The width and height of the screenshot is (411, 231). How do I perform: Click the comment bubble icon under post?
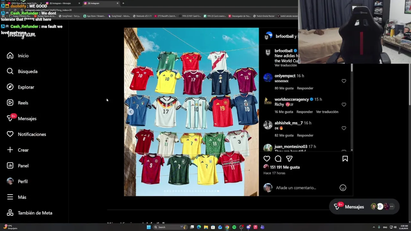click(278, 159)
